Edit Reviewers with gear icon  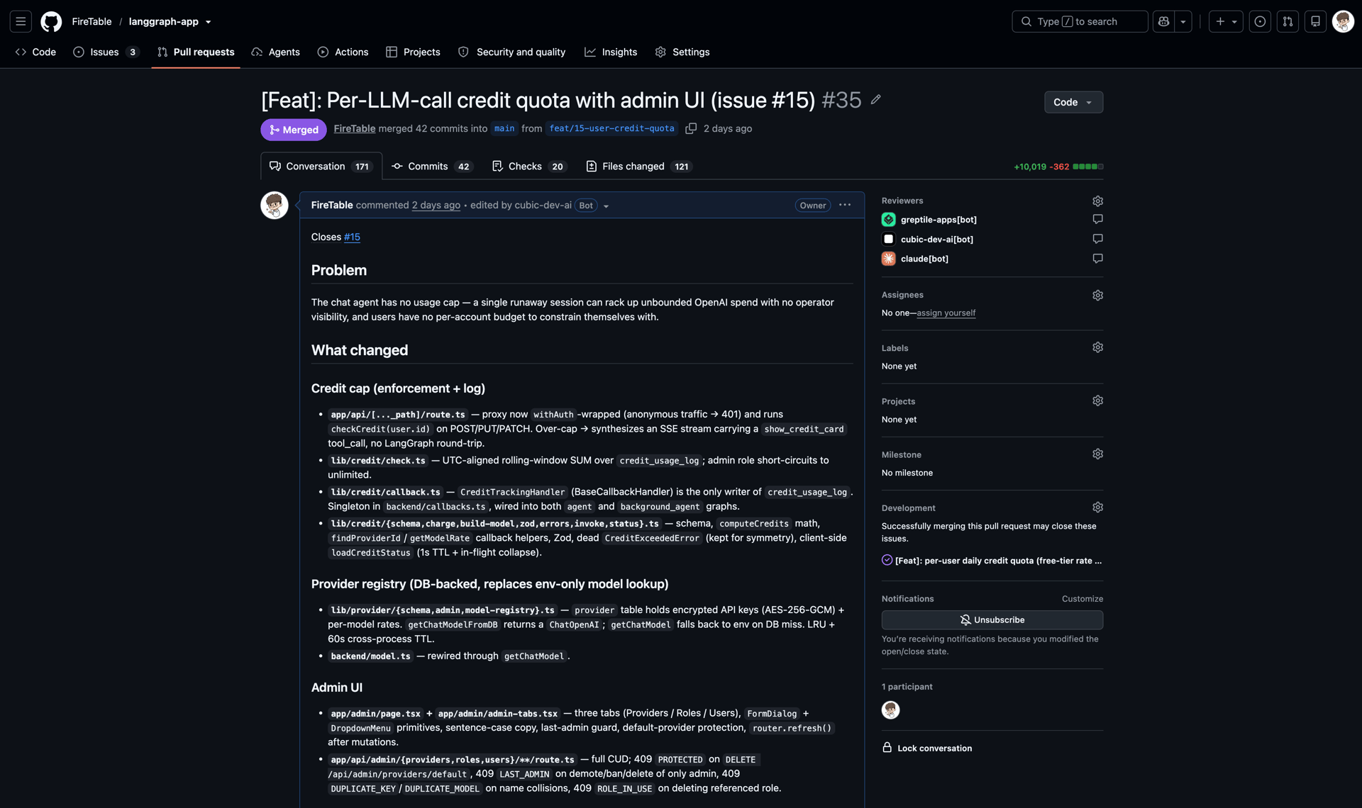(x=1097, y=201)
